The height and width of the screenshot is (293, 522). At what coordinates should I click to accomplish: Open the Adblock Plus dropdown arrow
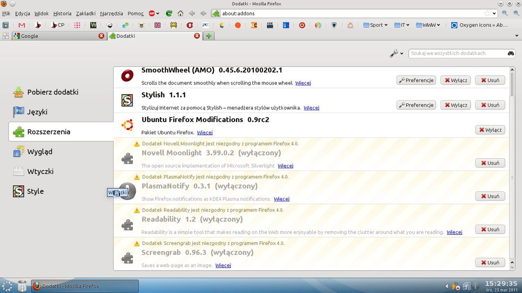pyautogui.click(x=158, y=13)
